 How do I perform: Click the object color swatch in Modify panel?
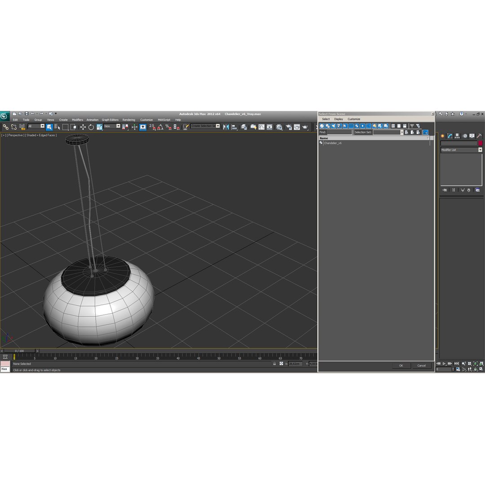[x=481, y=143]
